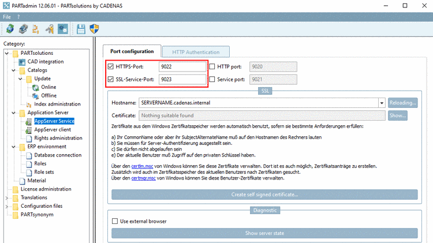Screen dimensions: 433x243
Task: Click the Reloading... button
Action: click(x=402, y=103)
